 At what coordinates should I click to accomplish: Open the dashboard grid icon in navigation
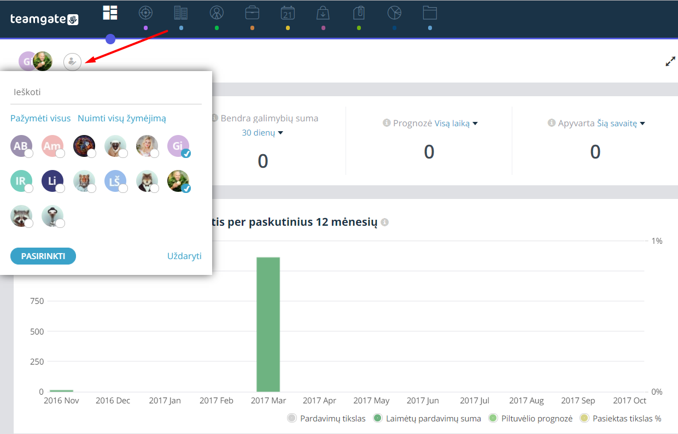tap(110, 13)
